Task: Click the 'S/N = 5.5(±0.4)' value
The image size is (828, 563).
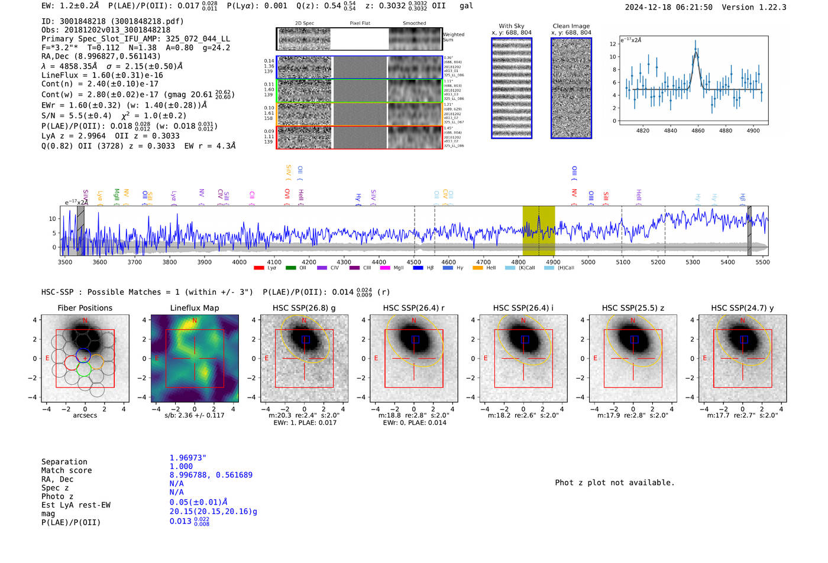Action: [76, 116]
